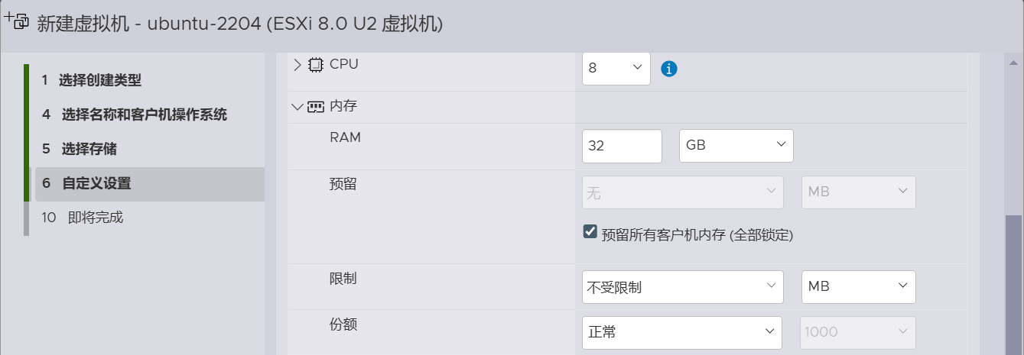Open the 份额 正常 dropdown
Image resolution: width=1024 pixels, height=355 pixels.
pos(681,332)
